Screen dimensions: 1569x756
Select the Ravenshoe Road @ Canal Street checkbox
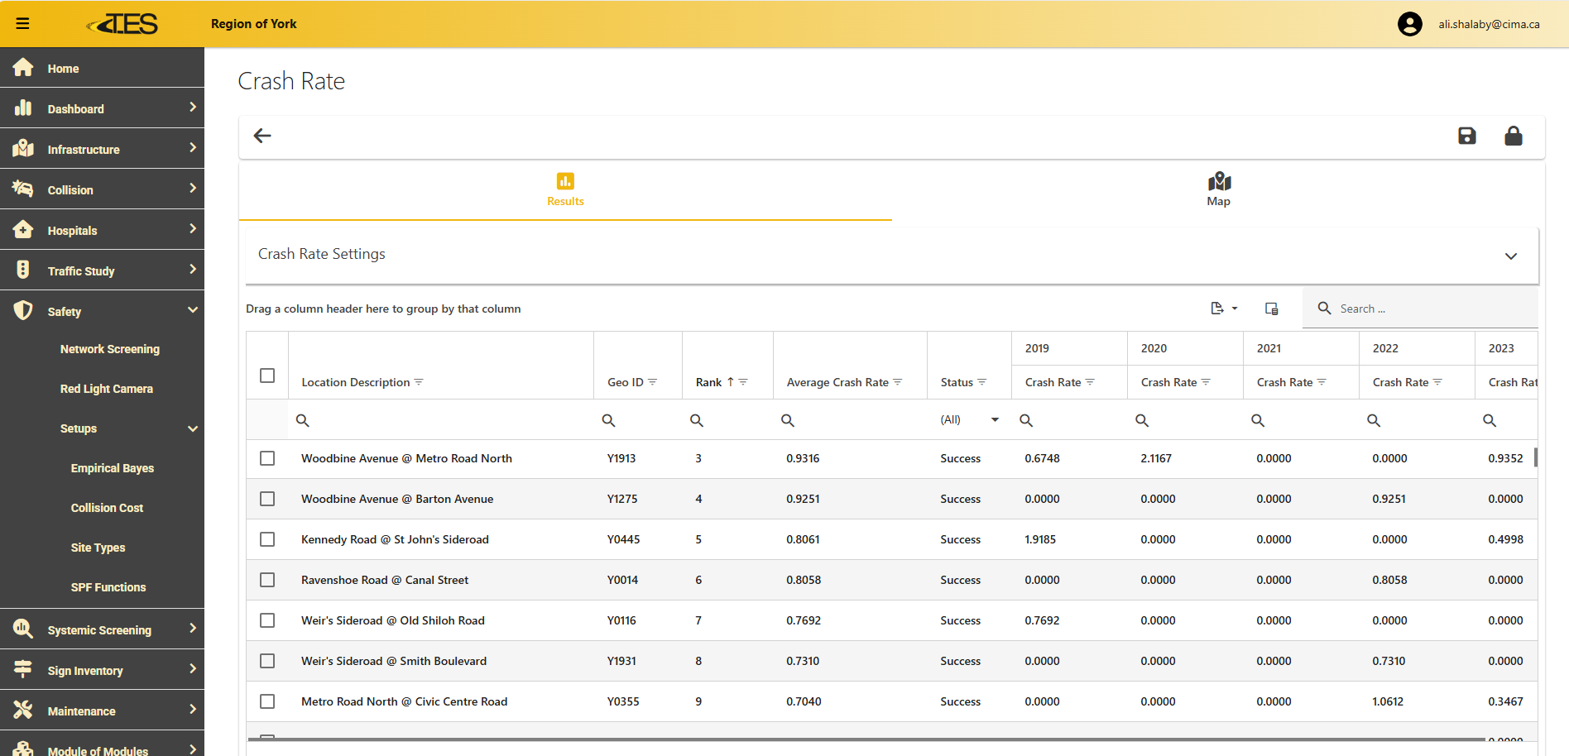pyautogui.click(x=267, y=580)
